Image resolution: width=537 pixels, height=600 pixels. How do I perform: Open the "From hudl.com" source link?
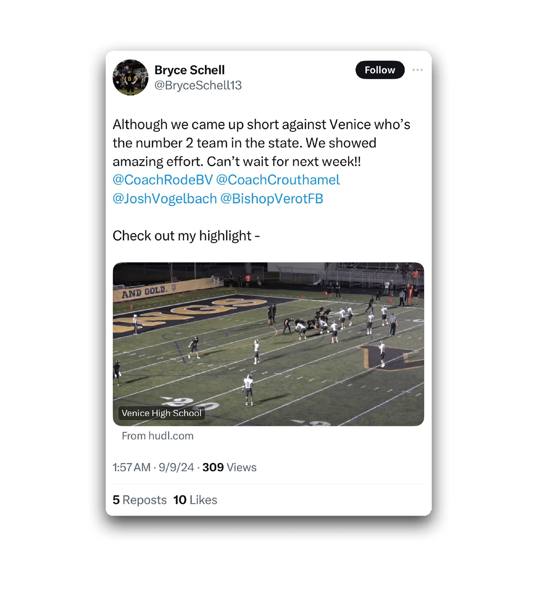point(157,436)
